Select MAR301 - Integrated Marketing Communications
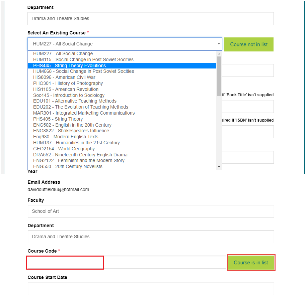The width and height of the screenshot is (305, 296). point(84,113)
